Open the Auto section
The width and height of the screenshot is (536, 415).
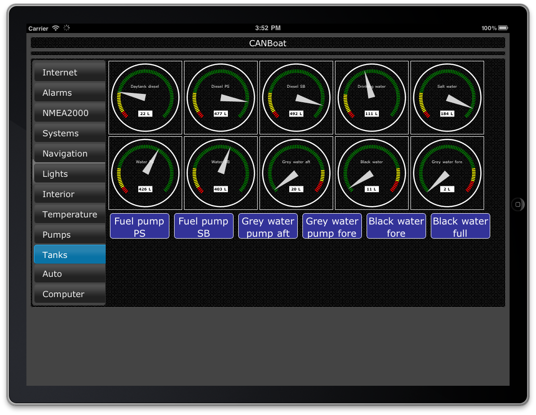(70, 274)
